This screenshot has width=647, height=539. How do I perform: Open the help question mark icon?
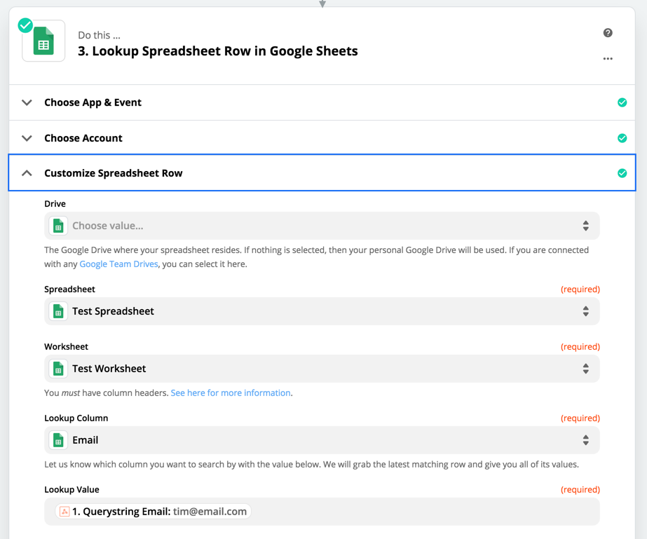pos(607,33)
